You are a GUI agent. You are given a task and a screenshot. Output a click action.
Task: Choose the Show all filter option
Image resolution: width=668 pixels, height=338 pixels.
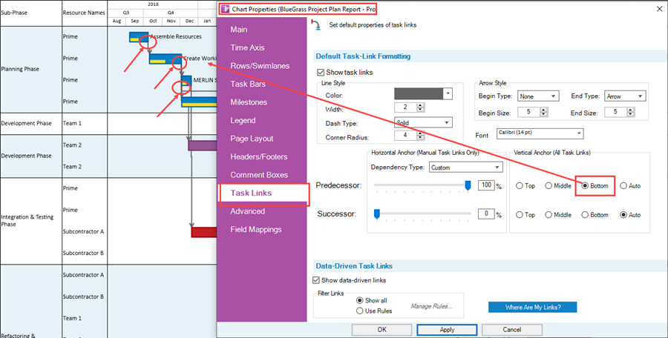coord(359,300)
